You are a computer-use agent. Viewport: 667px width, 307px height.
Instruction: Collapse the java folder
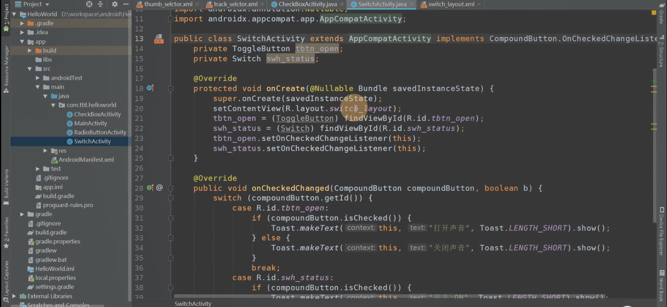(45, 96)
